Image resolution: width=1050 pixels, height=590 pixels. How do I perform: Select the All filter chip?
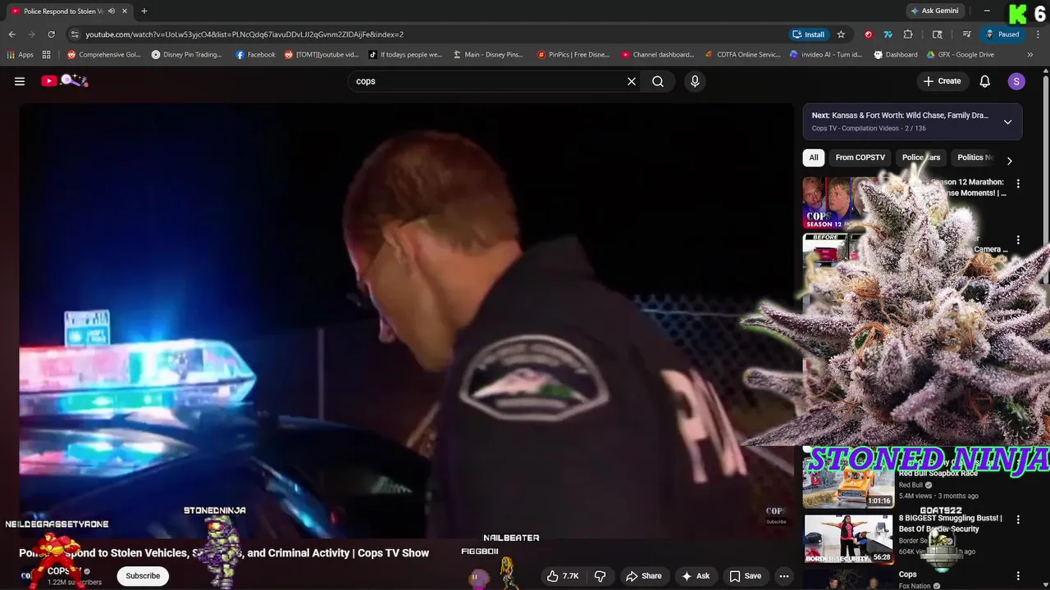814,157
